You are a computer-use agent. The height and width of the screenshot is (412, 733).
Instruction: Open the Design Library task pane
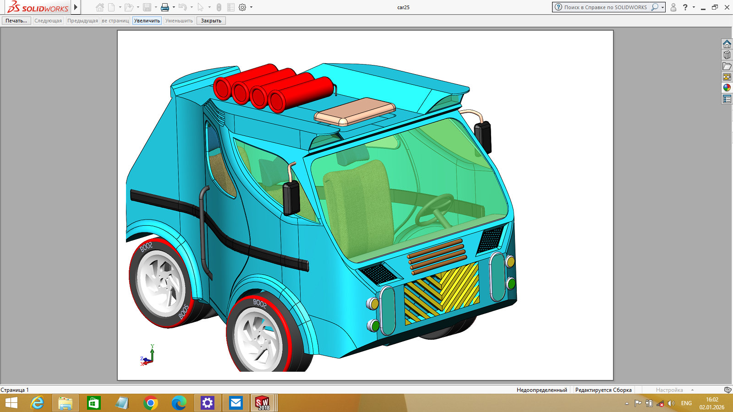click(x=727, y=55)
